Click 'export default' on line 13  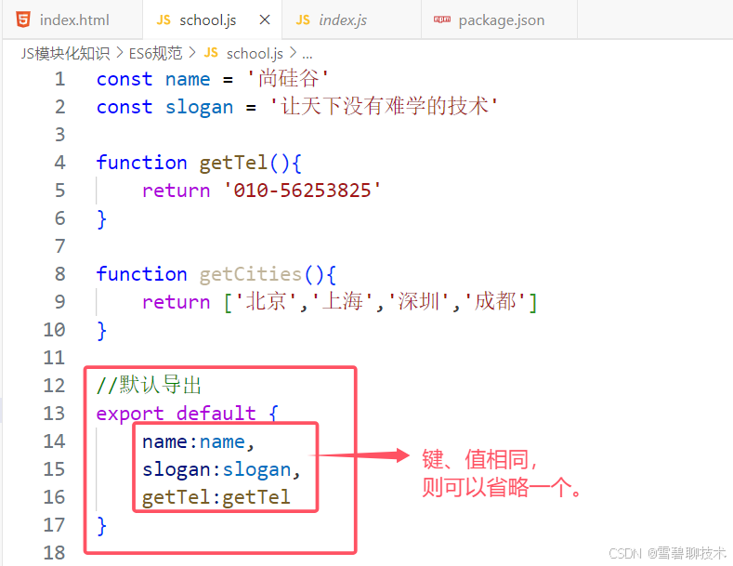pyautogui.click(x=177, y=414)
